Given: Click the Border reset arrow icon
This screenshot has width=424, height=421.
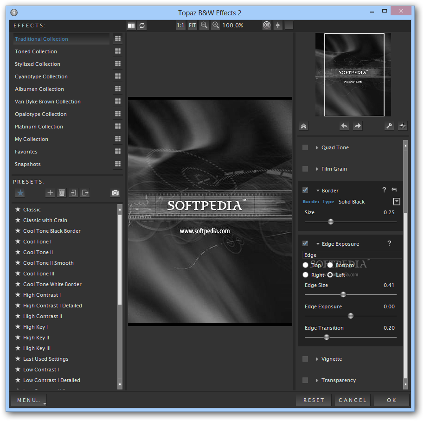Looking at the screenshot, I should click(x=394, y=190).
